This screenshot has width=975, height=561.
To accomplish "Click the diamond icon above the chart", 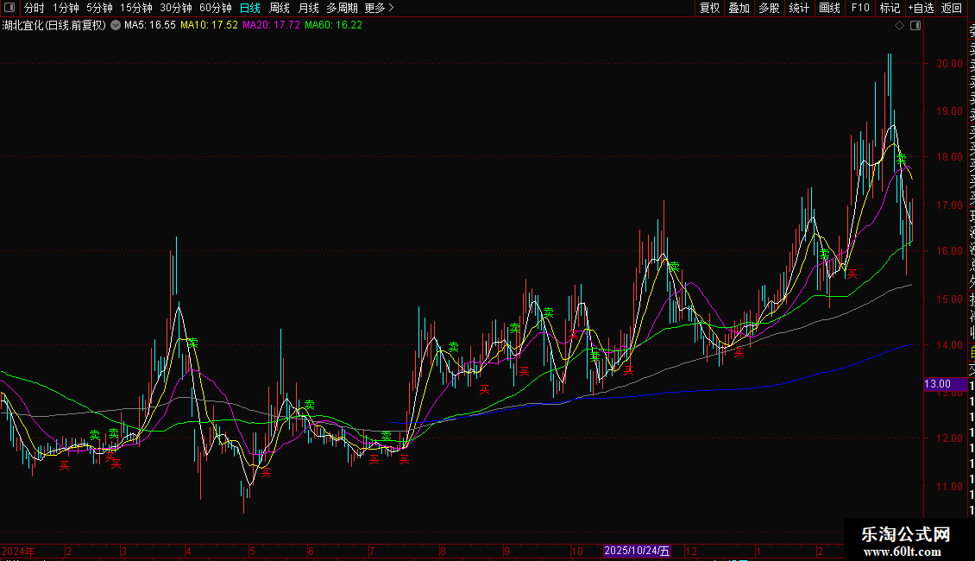I will (899, 26).
